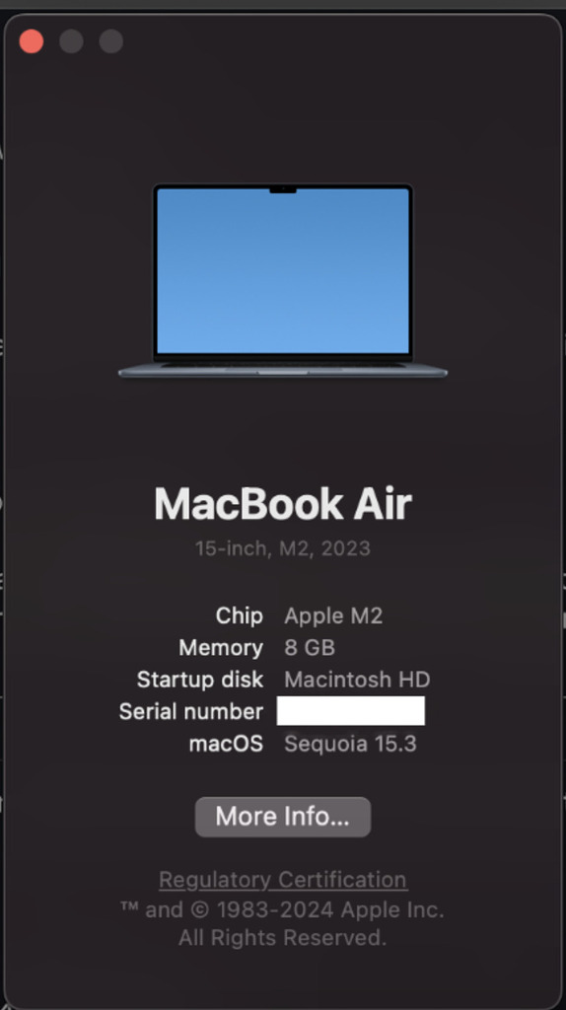
Task: Select the Apple M2 chip value
Action: (x=333, y=615)
